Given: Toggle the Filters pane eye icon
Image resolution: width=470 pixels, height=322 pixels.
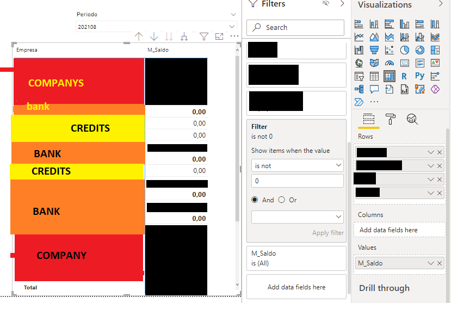Looking at the screenshot, I should 326,4.
